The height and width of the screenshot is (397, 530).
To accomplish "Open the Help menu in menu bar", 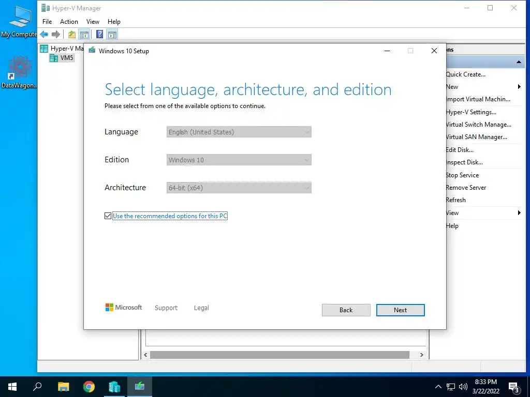I will (x=114, y=22).
